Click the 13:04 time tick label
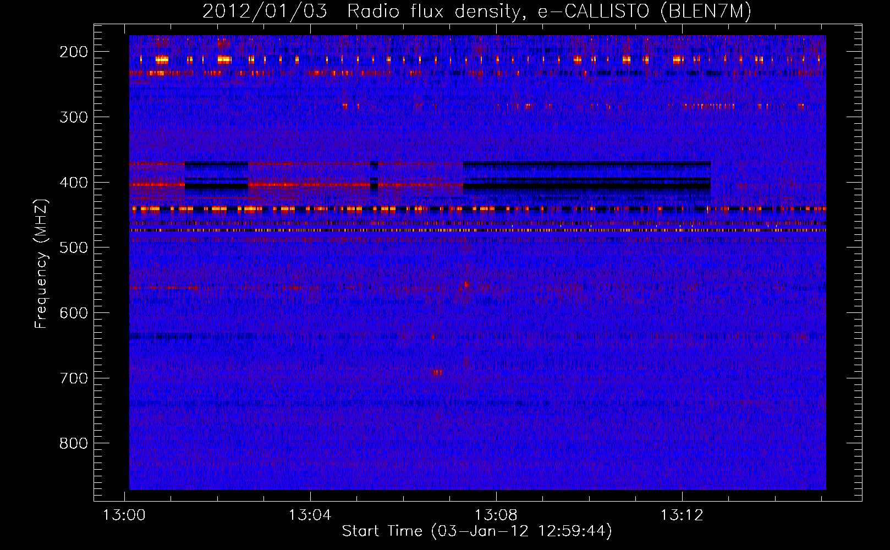 [310, 515]
